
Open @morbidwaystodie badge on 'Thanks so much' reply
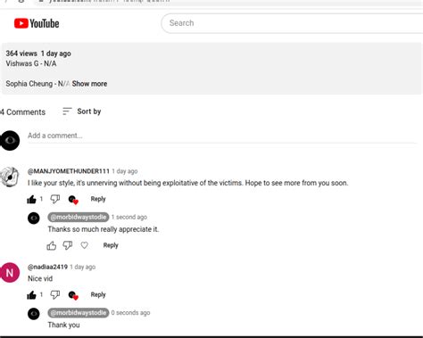coord(79,218)
